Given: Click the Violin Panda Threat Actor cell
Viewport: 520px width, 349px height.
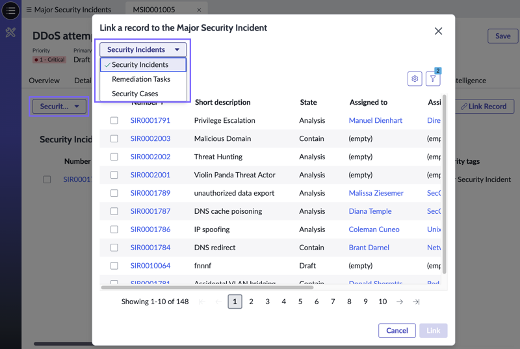Looking at the screenshot, I should pos(235,175).
